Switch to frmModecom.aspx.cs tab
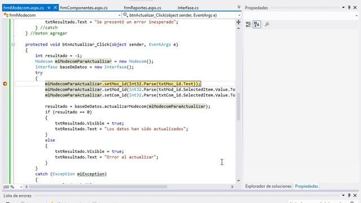Image resolution: width=361 pixels, height=203 pixels. coord(24,8)
